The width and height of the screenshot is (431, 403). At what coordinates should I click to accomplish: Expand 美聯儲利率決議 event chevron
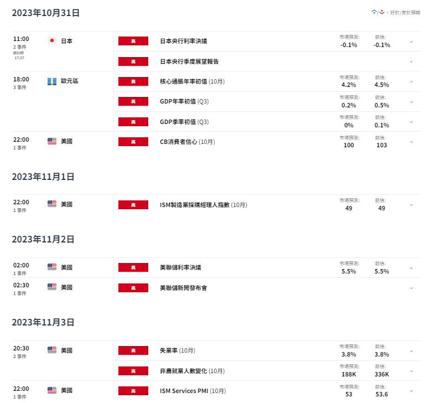(412, 268)
